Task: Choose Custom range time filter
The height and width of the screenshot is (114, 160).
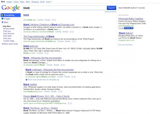Action: pos(9,41)
